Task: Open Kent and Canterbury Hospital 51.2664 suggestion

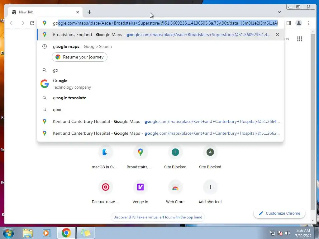Action: 160,121
